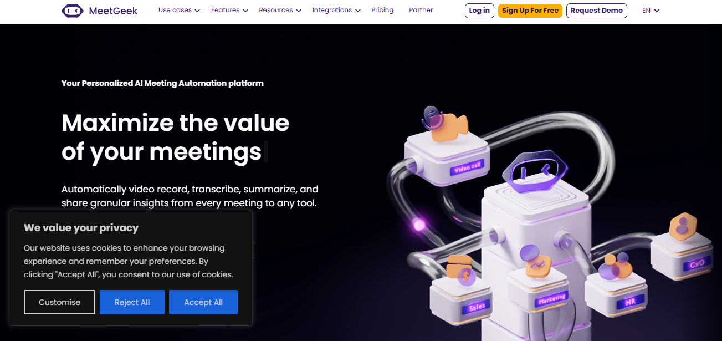Click the Log in button
Viewport: 722px width, 341px height.
(479, 11)
